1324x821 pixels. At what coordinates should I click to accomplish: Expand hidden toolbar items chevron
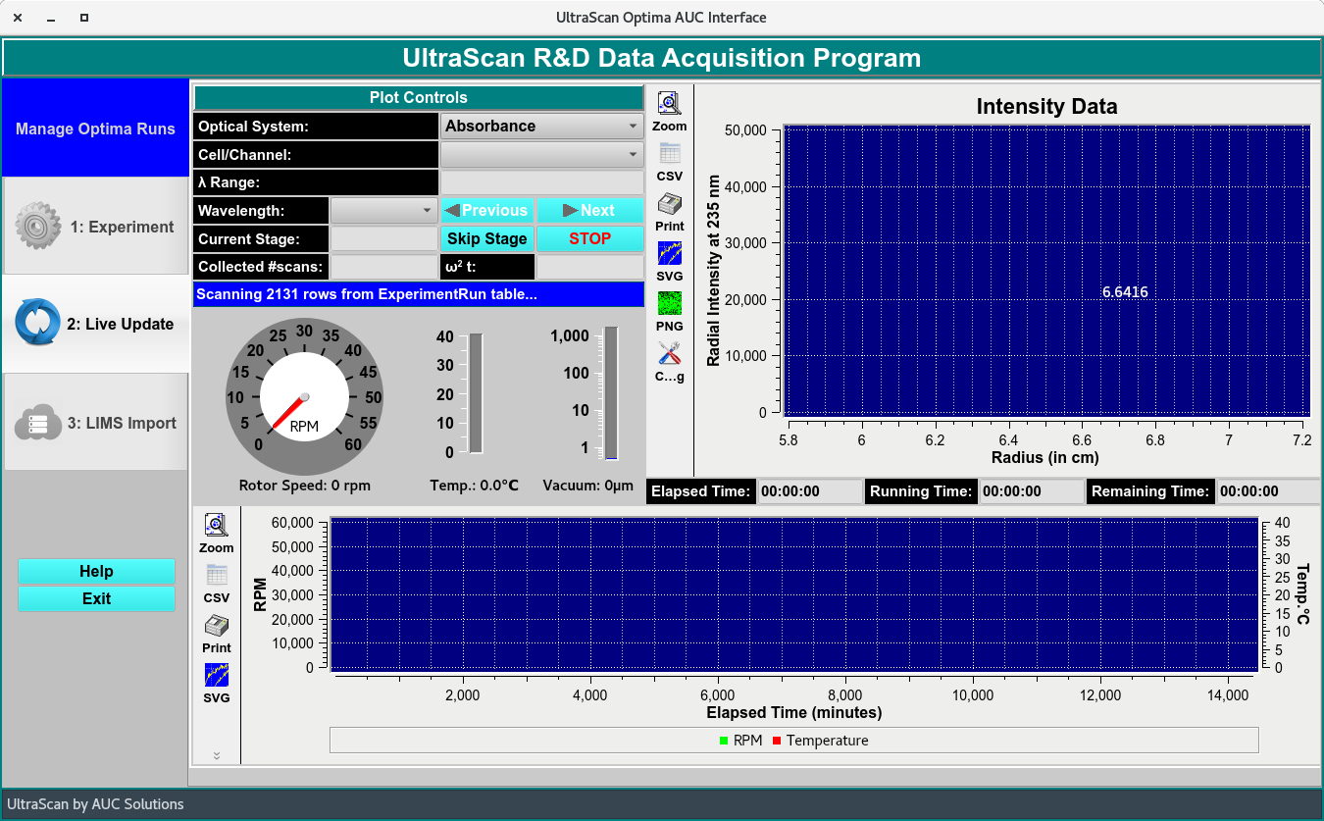point(217,755)
